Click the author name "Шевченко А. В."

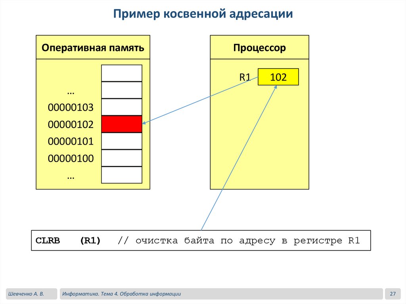26,294
